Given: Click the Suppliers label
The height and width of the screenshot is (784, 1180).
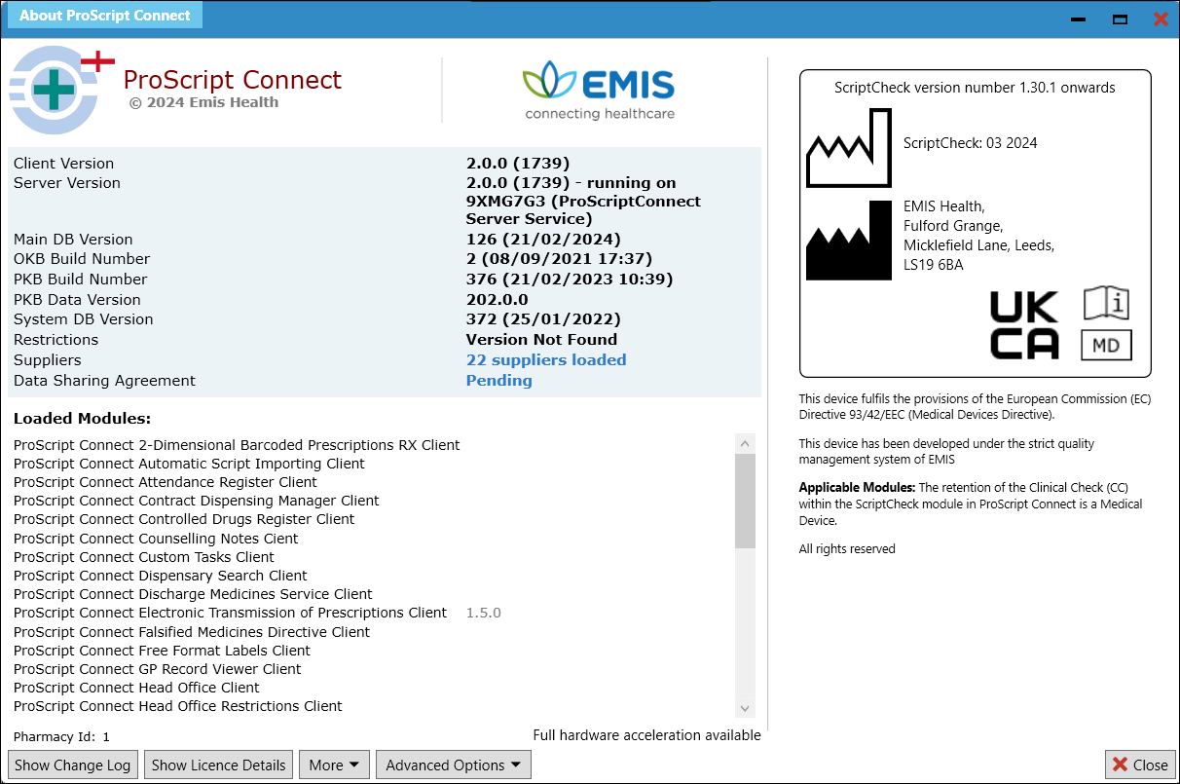Looking at the screenshot, I should click(x=48, y=360).
